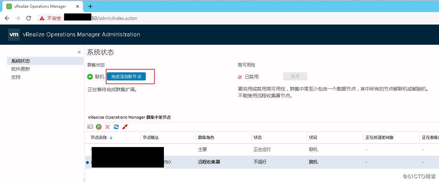Click the red disabled high-availability icon
The image size is (439, 182).
(x=240, y=77)
